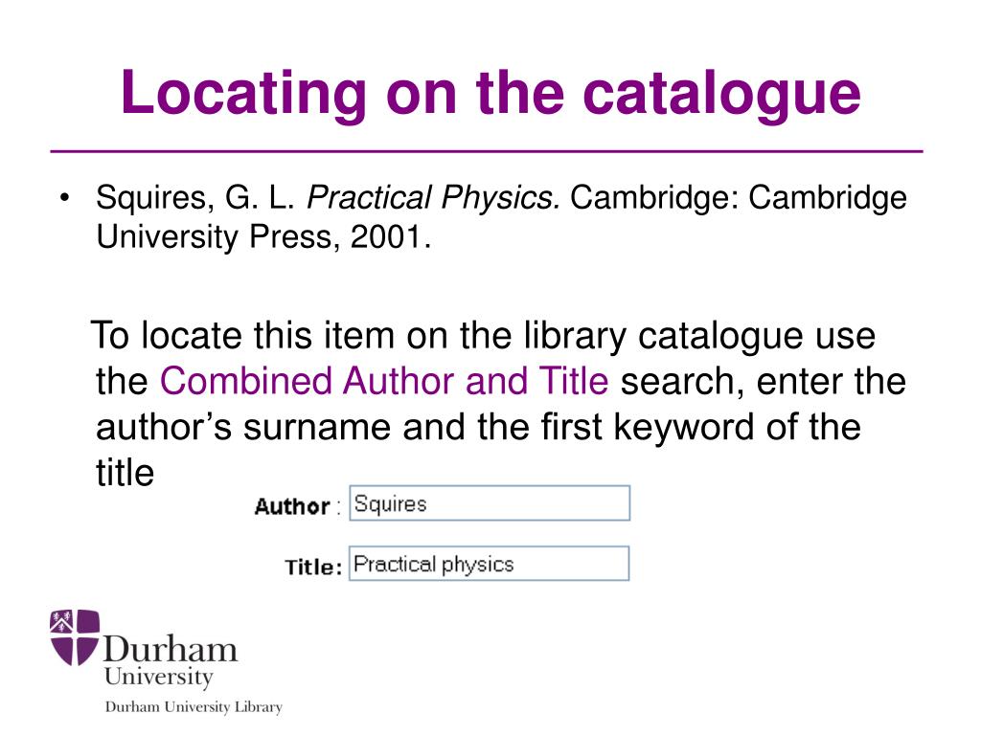Click the large Durham wordmark in logo
Screen dimensions: 981x735
click(x=171, y=649)
